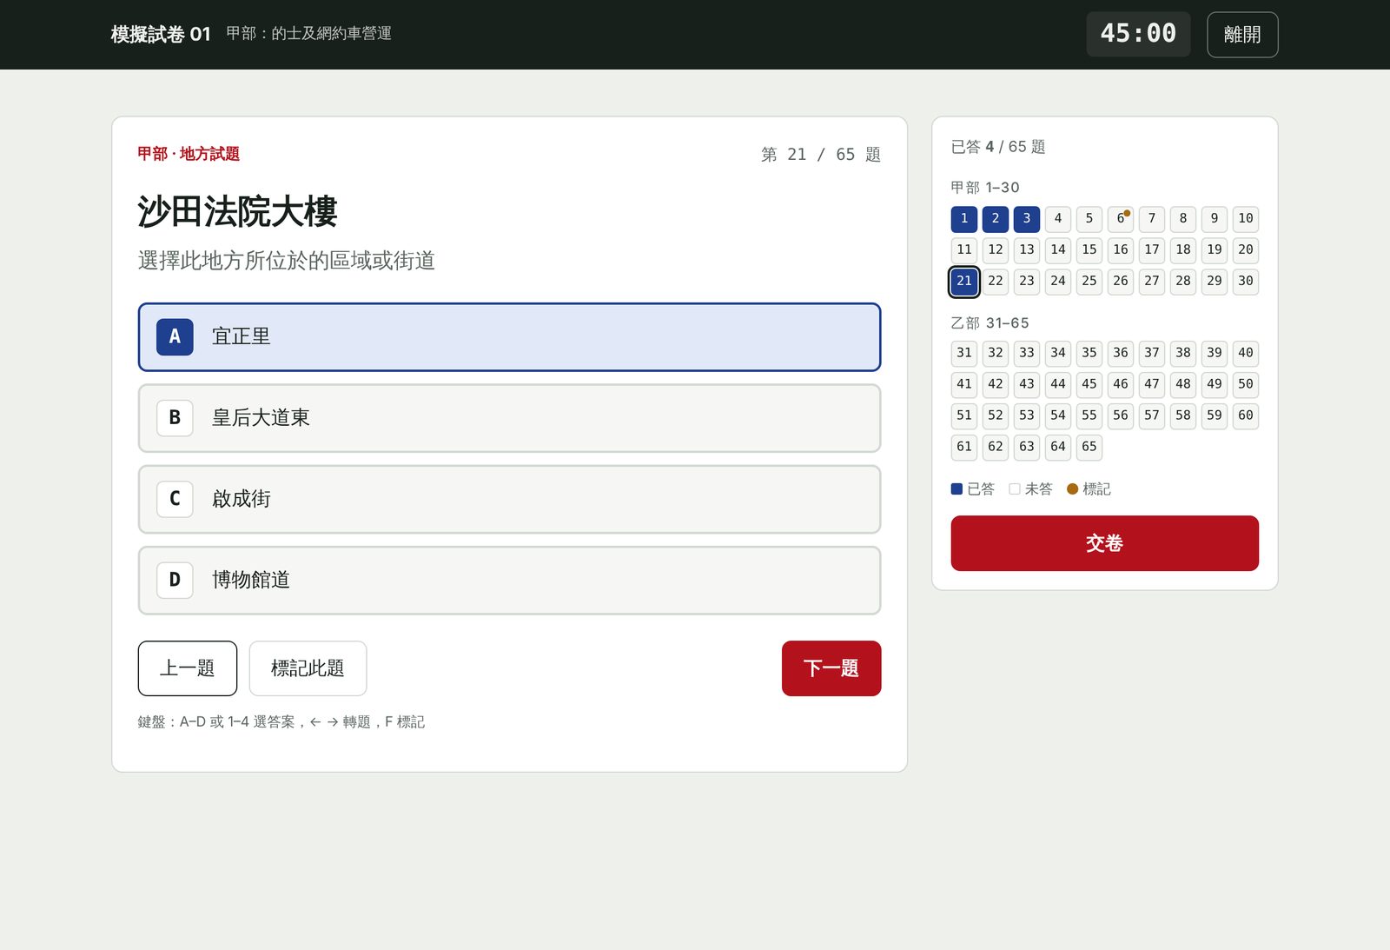Click the 模擬試卷 01 title
Image resolution: width=1390 pixels, height=950 pixels.
click(161, 34)
